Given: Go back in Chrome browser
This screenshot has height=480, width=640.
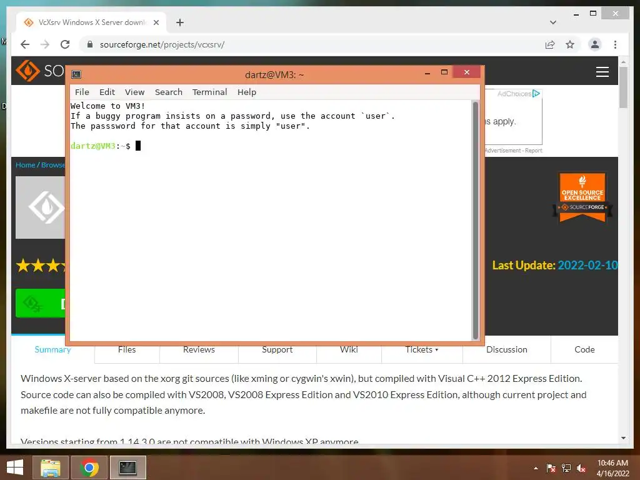Looking at the screenshot, I should [25, 44].
